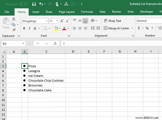162x120 pixels.
Task: Apply Comma Style format
Action: [x=152, y=28]
